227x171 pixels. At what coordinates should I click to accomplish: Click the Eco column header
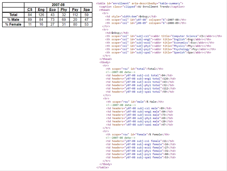point(52,10)
